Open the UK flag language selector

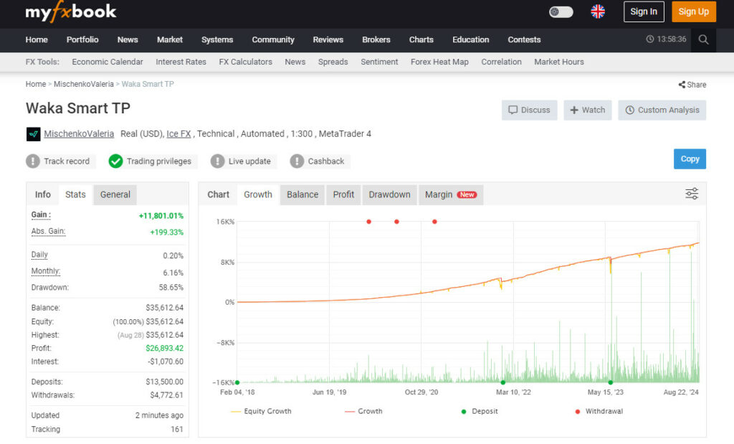click(x=598, y=11)
